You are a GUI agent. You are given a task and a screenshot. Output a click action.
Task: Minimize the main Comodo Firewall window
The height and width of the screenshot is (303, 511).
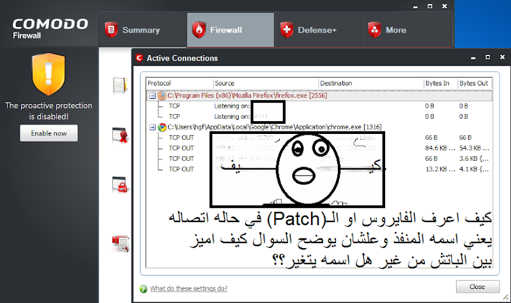[415, 6]
